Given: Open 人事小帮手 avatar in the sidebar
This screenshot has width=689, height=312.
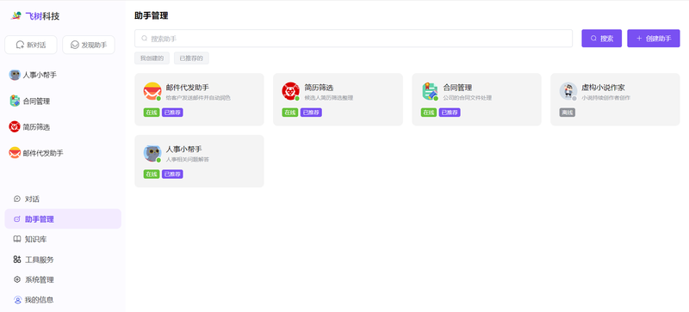Looking at the screenshot, I should coord(15,75).
